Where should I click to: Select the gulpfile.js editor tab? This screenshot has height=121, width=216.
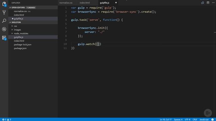point(105,3)
